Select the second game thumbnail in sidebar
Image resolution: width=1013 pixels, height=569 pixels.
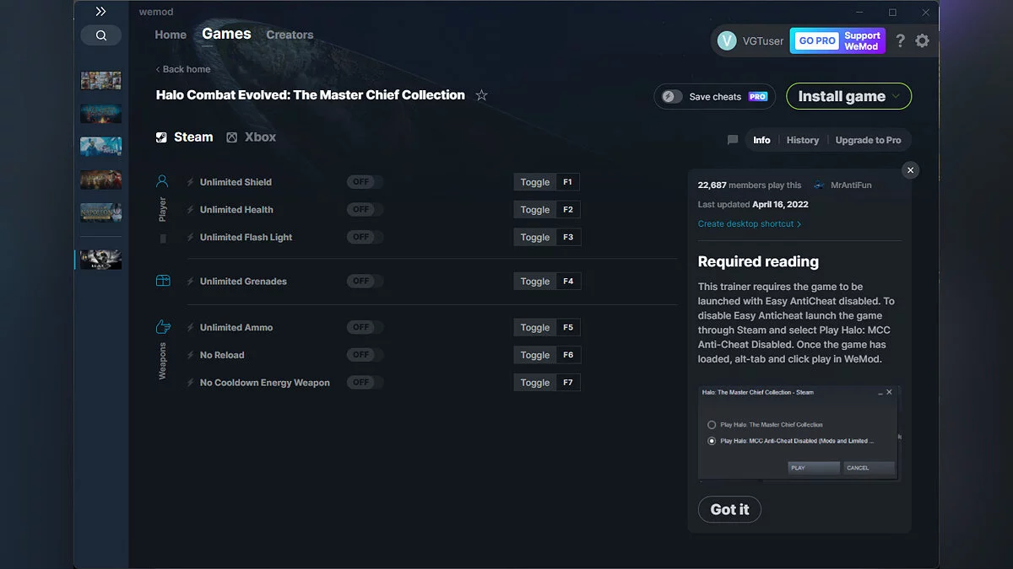101,114
